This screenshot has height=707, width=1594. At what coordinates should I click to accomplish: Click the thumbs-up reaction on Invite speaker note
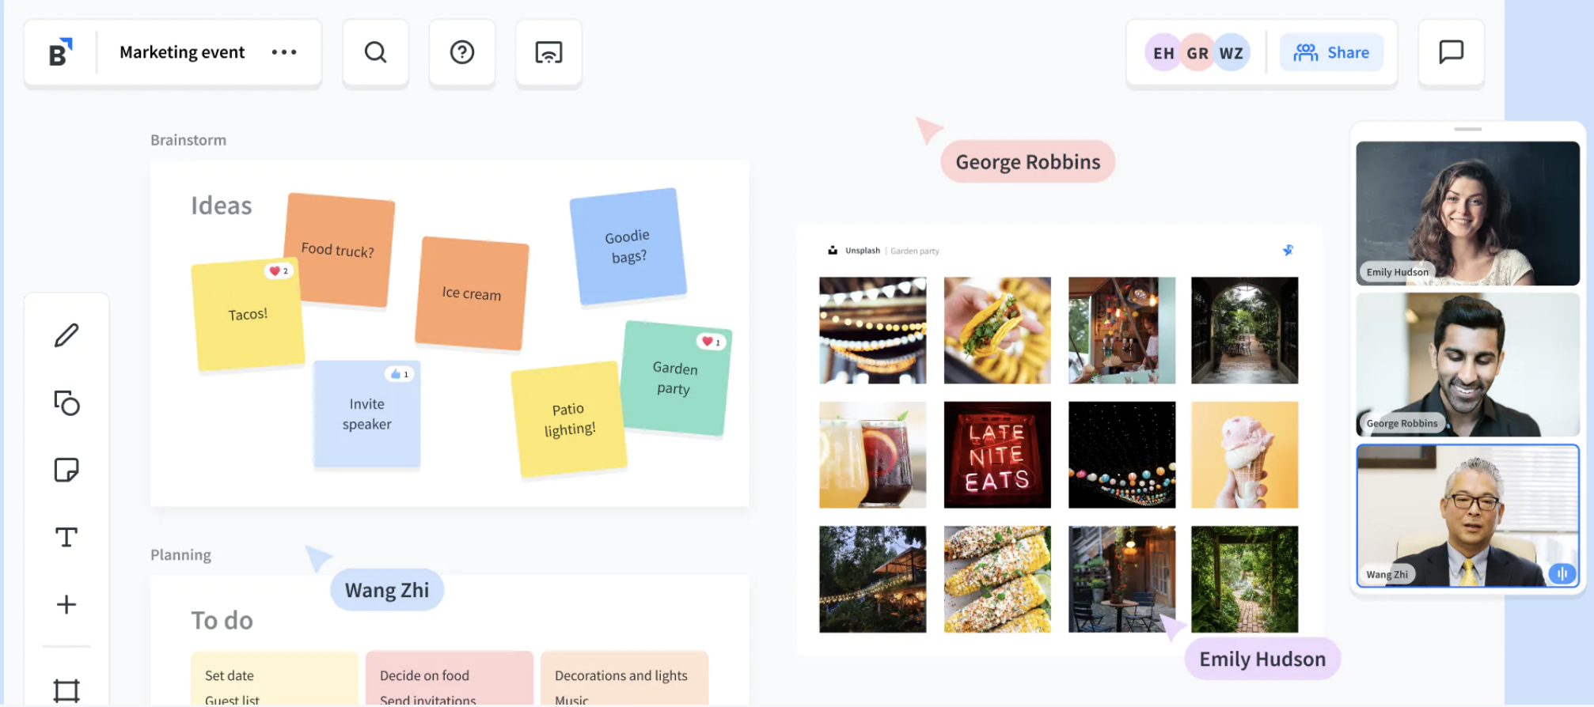pos(399,374)
